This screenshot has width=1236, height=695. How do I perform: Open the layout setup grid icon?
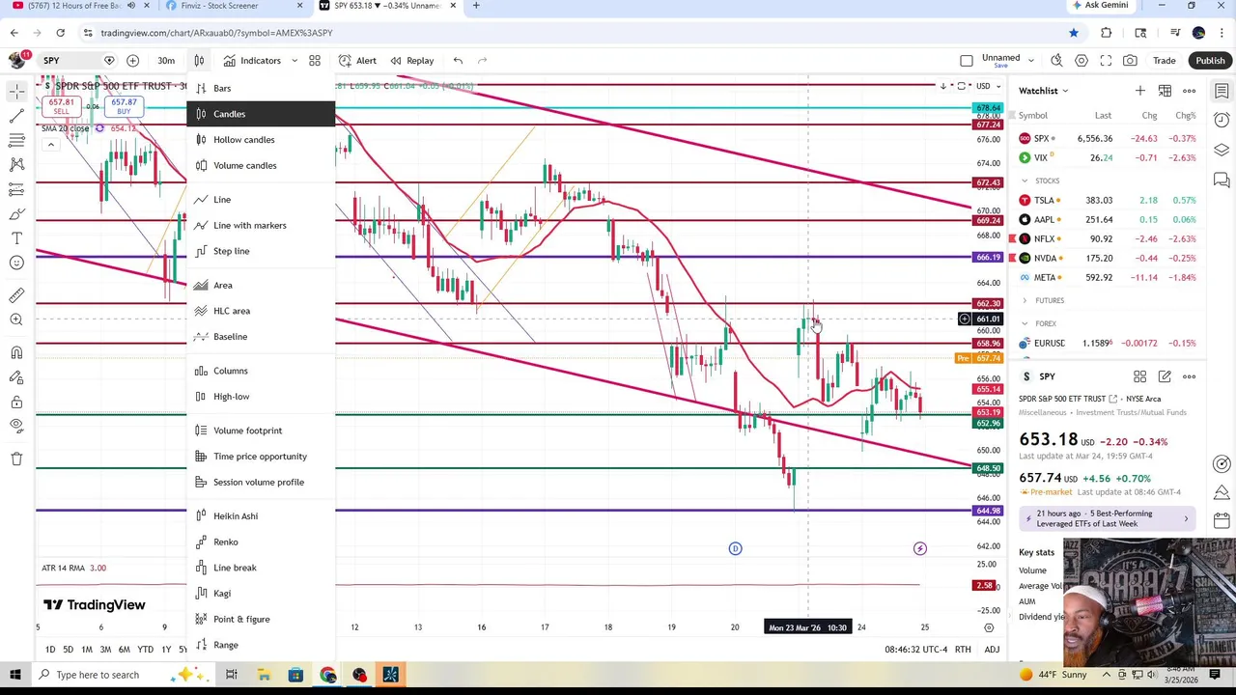[315, 61]
